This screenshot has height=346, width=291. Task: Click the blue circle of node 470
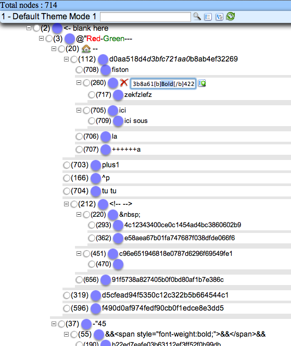(x=118, y=264)
